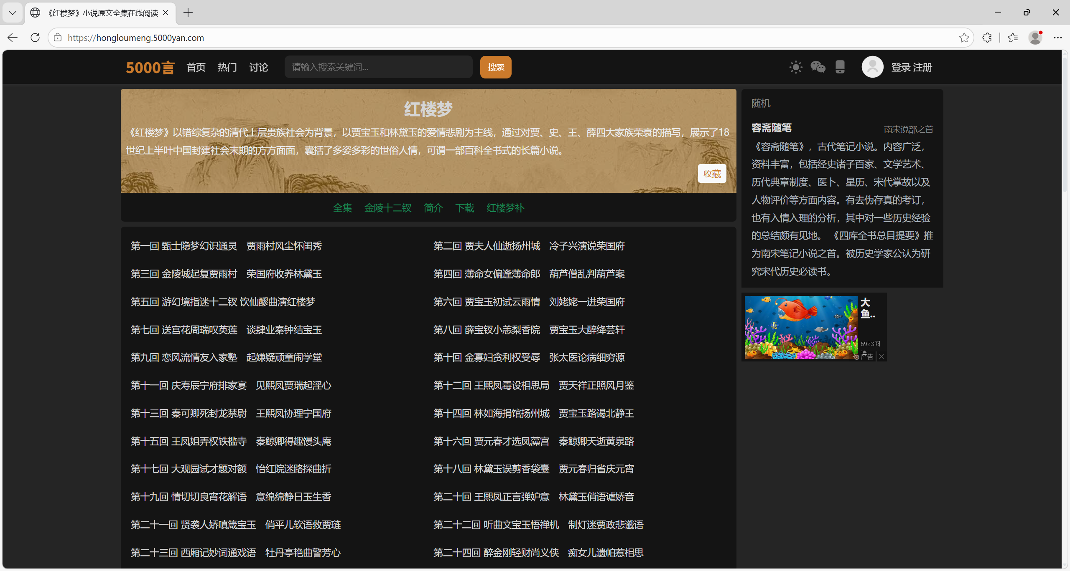Click the orange 搜索 button
The height and width of the screenshot is (571, 1070).
point(496,67)
